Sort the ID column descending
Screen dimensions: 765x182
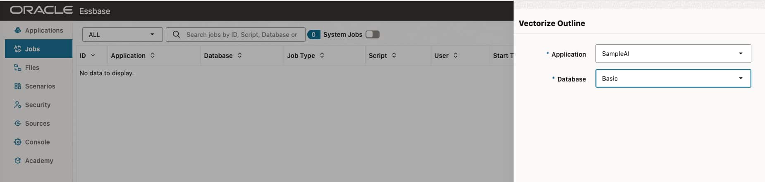click(x=93, y=55)
